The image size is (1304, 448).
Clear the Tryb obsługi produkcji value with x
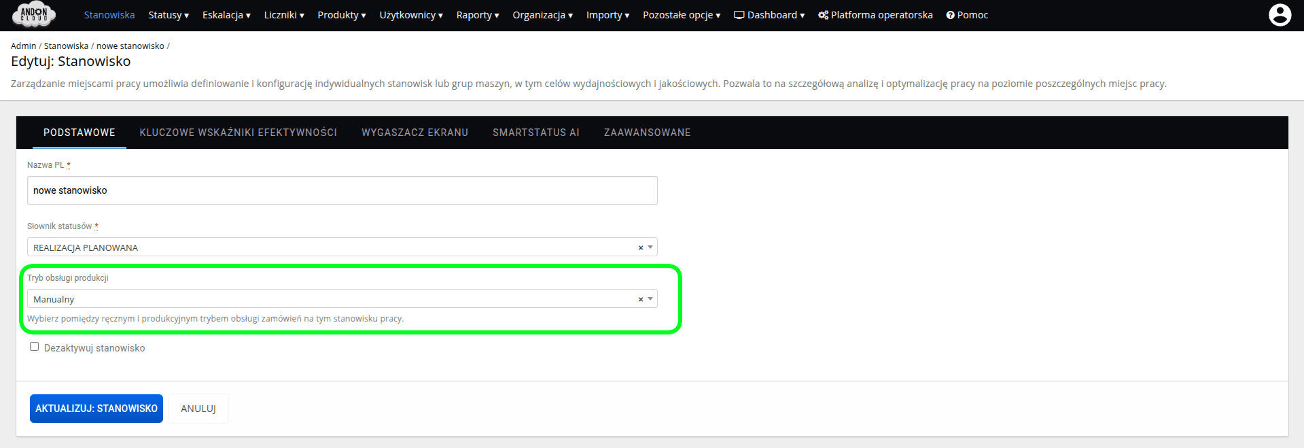(x=640, y=300)
